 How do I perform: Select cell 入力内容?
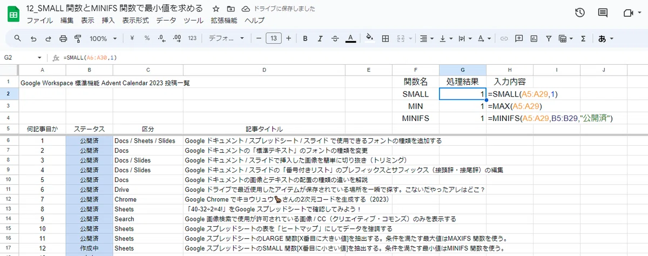pos(510,82)
